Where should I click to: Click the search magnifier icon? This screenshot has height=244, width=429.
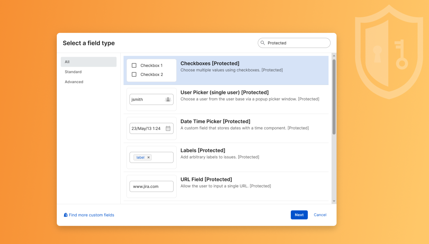coord(263,43)
